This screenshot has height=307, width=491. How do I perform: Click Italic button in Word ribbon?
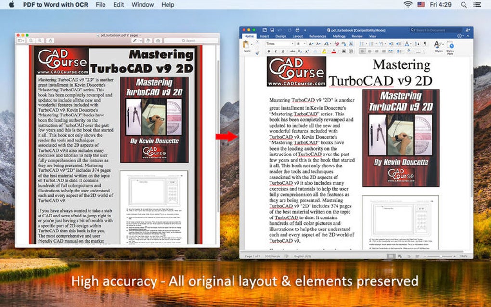[x=275, y=51]
